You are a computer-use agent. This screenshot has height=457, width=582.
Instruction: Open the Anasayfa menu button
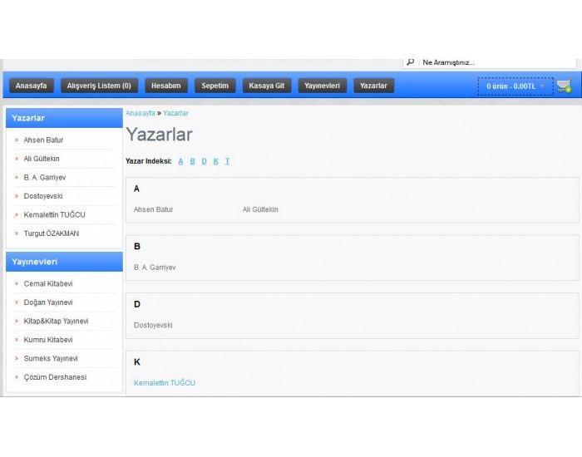(32, 86)
